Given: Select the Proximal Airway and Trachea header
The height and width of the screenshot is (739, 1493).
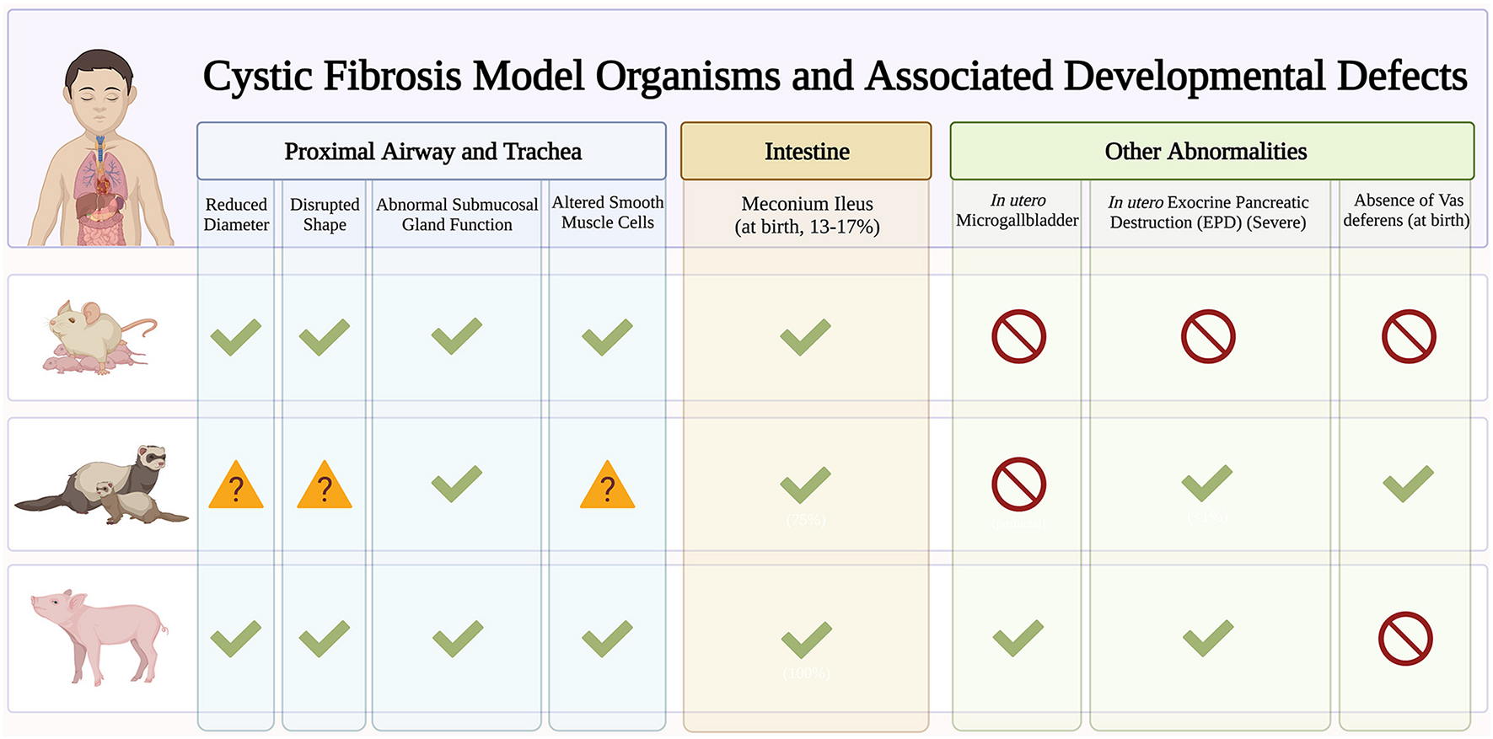Looking at the screenshot, I should click(432, 152).
